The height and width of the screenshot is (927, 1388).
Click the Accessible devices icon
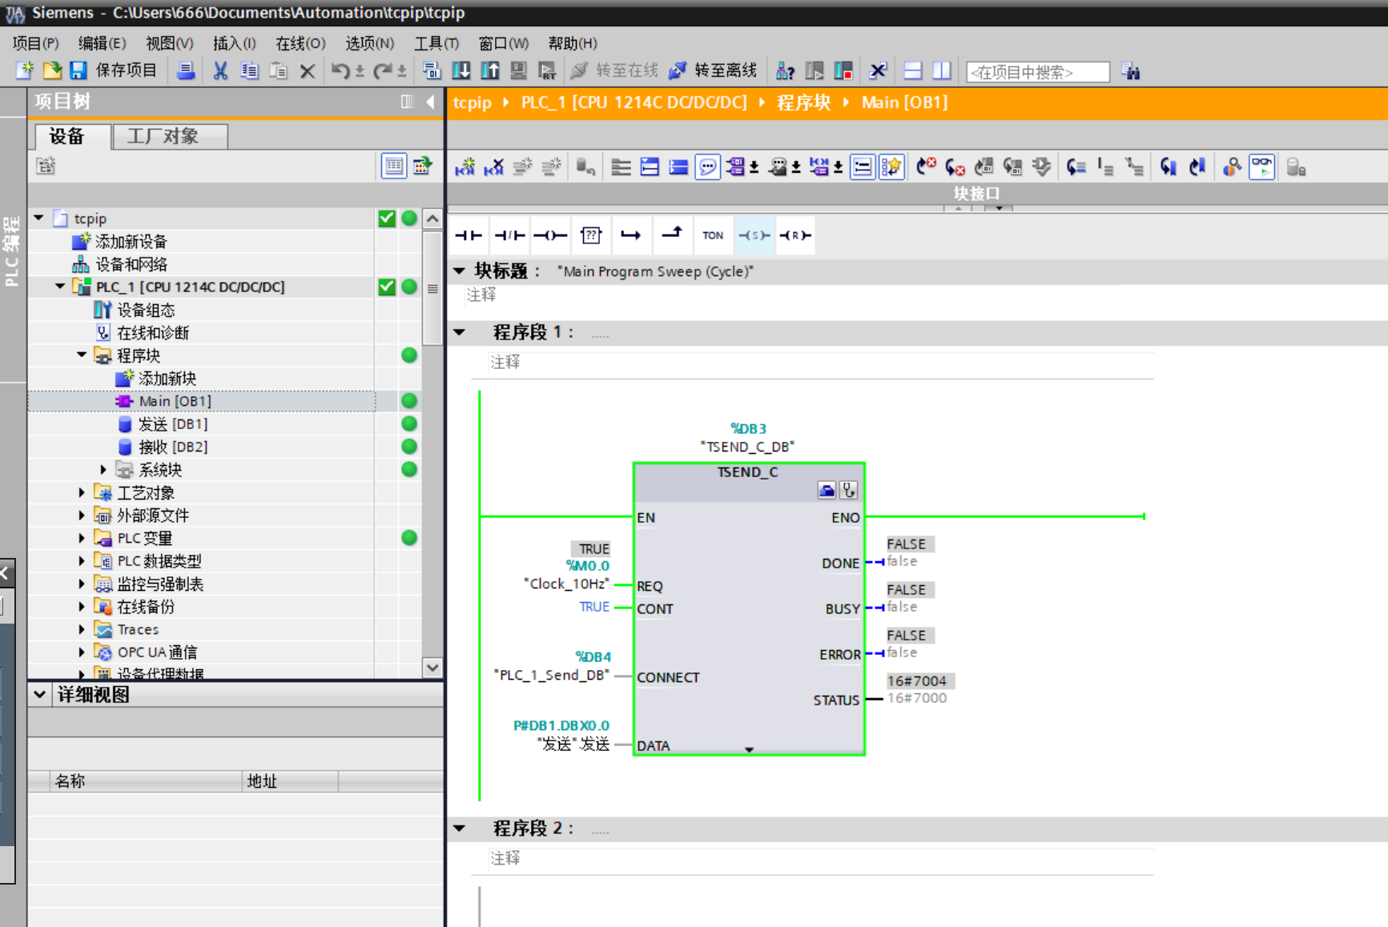point(785,71)
